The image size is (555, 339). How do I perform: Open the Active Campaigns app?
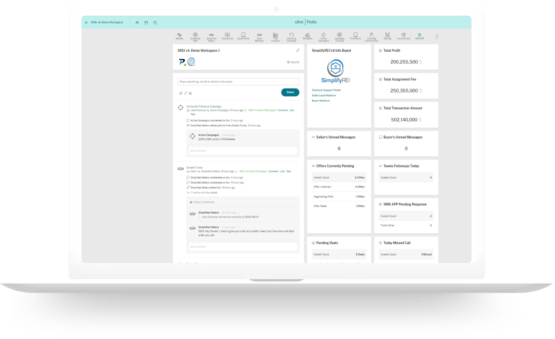(323, 37)
